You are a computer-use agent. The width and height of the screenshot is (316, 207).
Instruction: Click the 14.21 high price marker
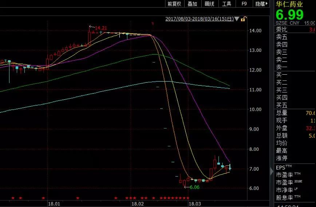100,28
